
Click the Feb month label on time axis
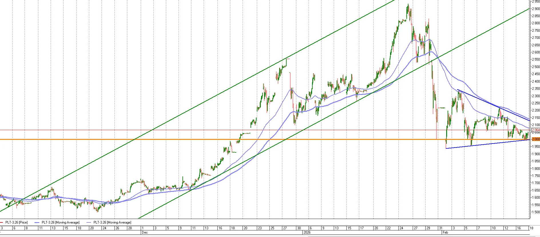click(445, 232)
